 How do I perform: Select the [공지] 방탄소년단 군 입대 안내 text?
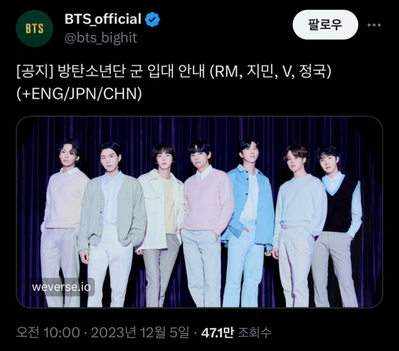(x=111, y=72)
